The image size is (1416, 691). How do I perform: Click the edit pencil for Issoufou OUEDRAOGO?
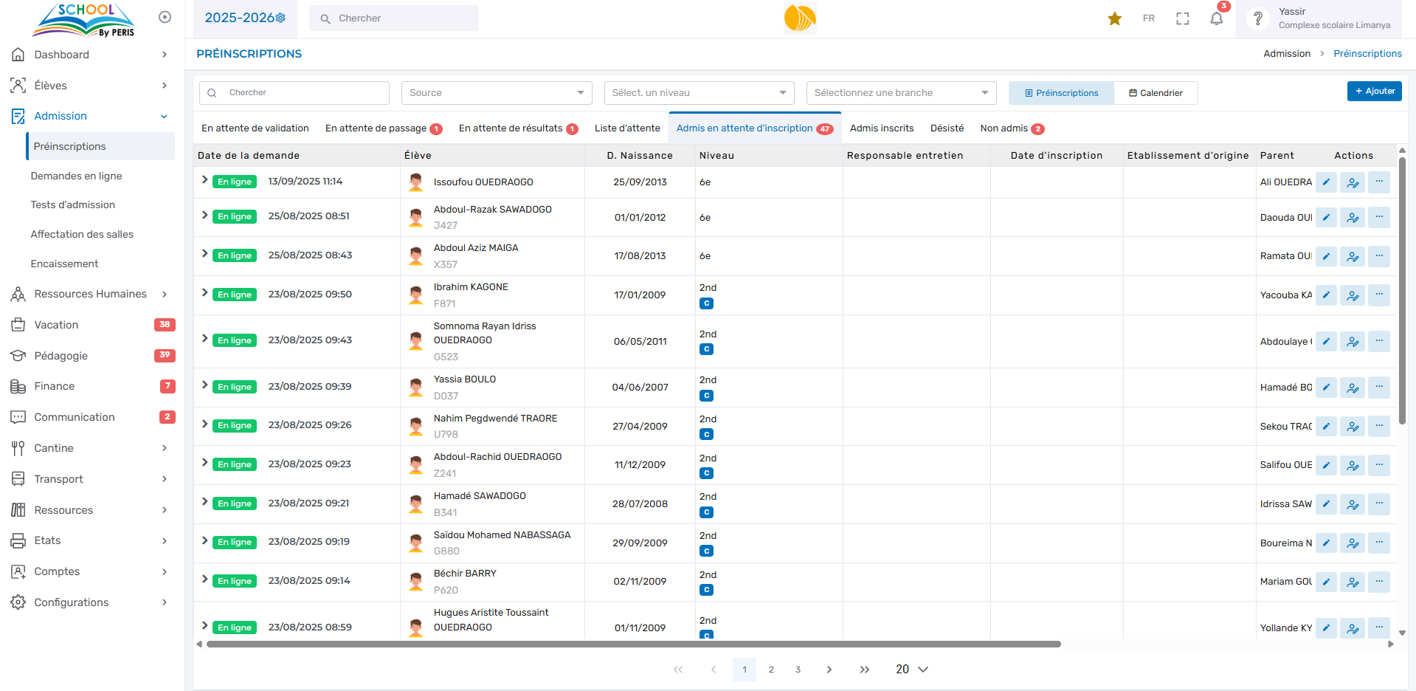pos(1326,182)
